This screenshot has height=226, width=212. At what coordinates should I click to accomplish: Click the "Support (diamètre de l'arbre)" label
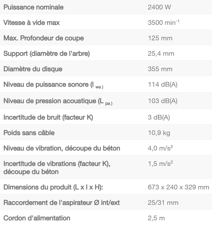click(46, 53)
